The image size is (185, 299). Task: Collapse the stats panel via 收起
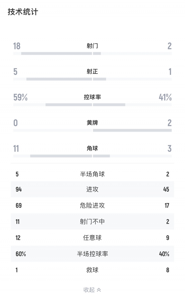(89, 290)
